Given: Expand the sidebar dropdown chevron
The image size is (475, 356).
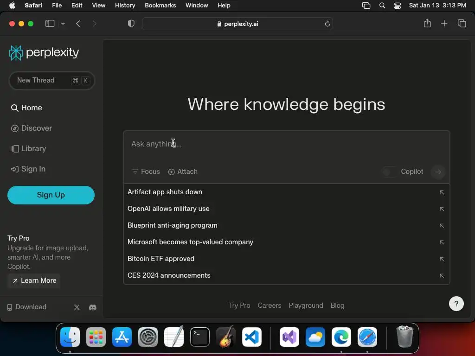Looking at the screenshot, I should click(63, 24).
